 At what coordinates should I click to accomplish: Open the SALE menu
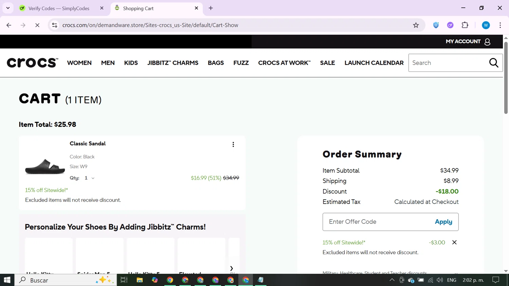pos(327,63)
